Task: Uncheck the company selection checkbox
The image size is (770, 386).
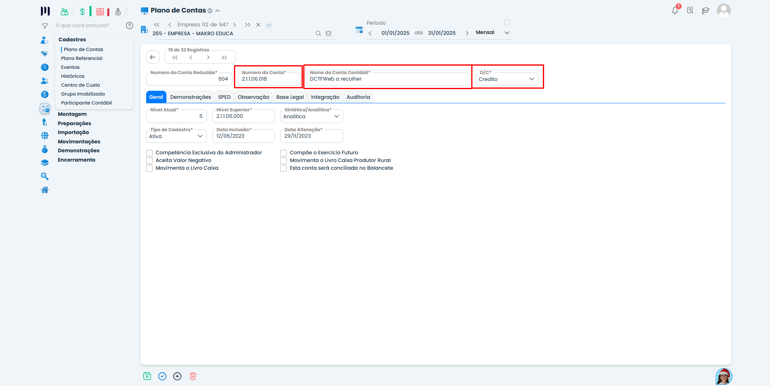Action: pyautogui.click(x=269, y=24)
